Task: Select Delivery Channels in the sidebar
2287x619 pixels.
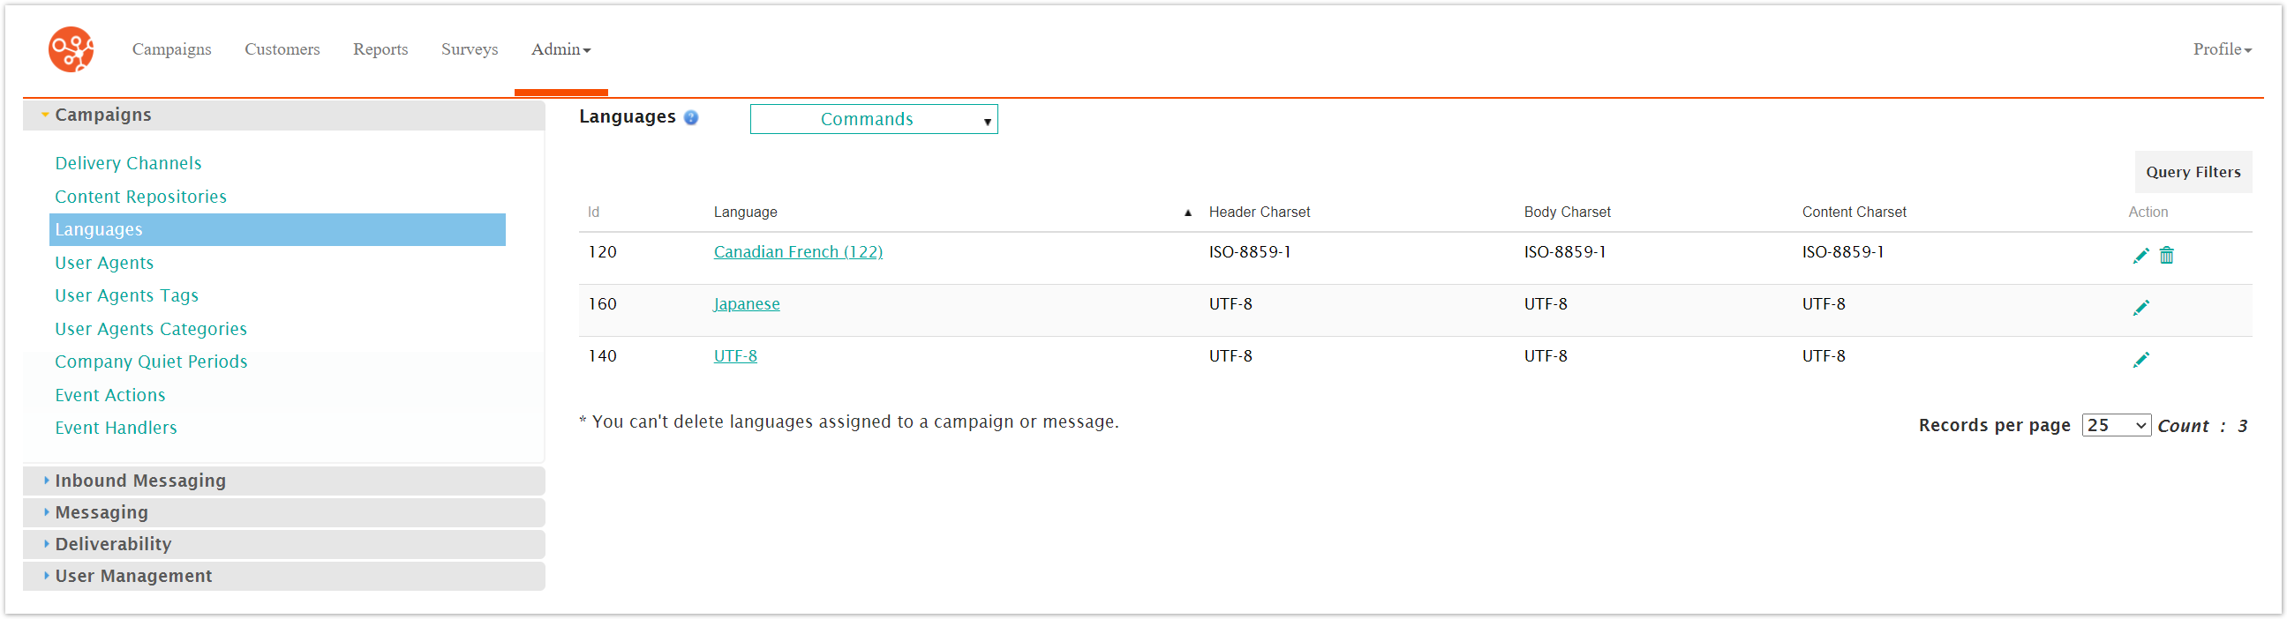Action: coord(128,164)
